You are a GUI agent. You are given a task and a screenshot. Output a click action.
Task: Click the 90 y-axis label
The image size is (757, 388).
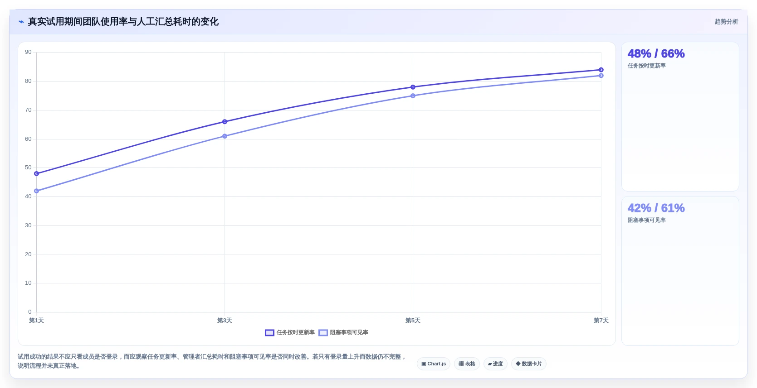click(x=28, y=52)
